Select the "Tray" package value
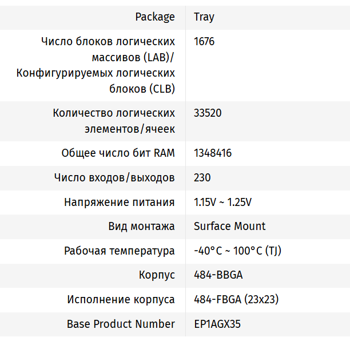Image resolution: width=350 pixels, height=341 pixels. click(x=204, y=17)
